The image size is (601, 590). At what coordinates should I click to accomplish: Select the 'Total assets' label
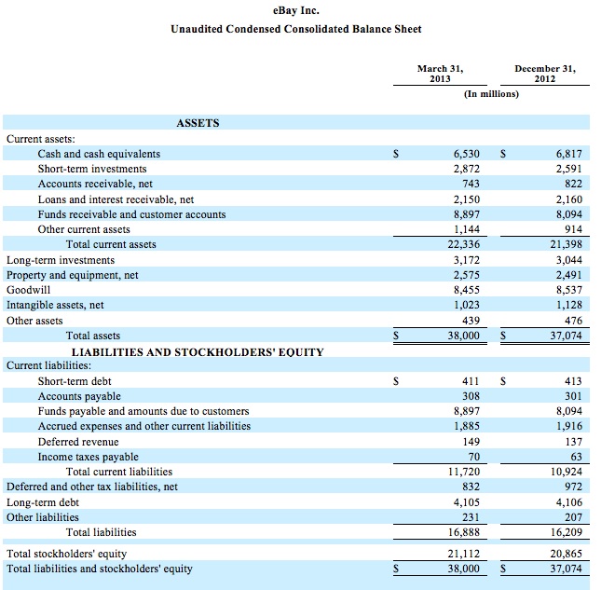click(93, 336)
